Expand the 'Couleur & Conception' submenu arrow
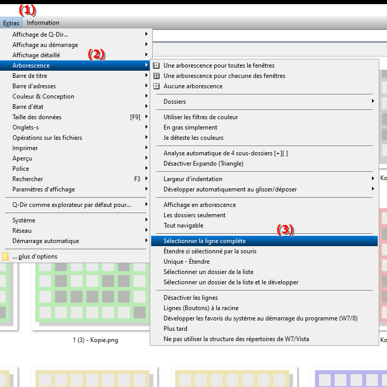This screenshot has height=387, width=387. pyautogui.click(x=147, y=96)
